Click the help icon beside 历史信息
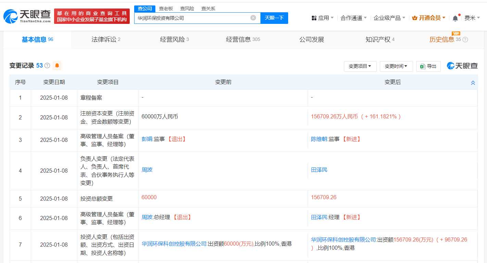This screenshot has height=263, width=487. tap(465, 40)
